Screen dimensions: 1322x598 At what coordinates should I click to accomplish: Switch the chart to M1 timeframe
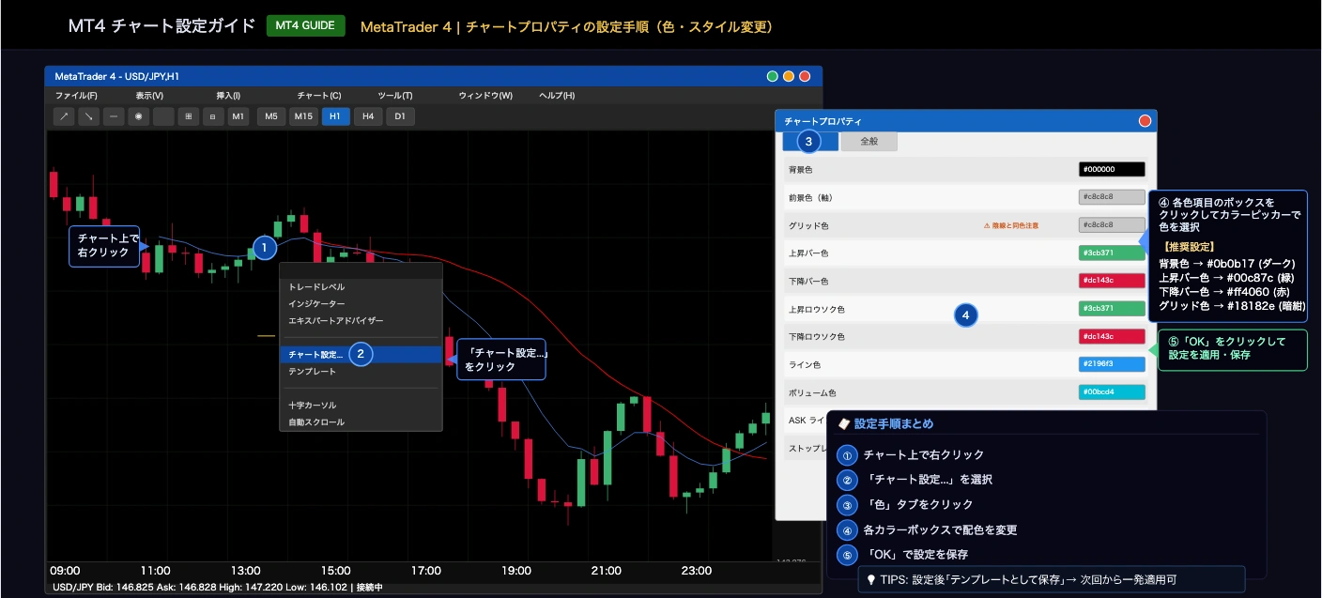click(x=237, y=116)
